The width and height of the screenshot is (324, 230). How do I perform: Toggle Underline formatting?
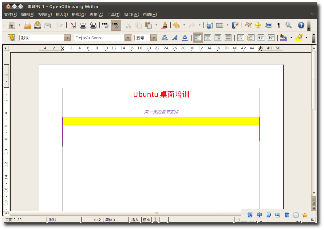click(185, 38)
